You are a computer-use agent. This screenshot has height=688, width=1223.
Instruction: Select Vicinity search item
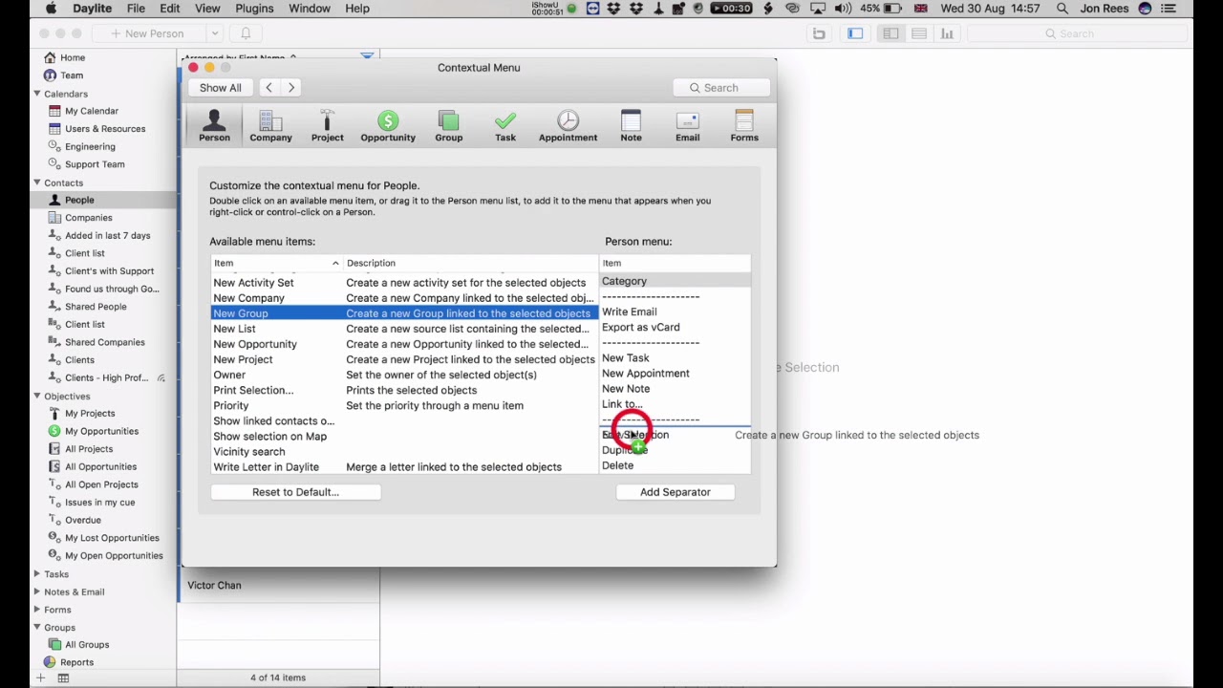coord(404,451)
